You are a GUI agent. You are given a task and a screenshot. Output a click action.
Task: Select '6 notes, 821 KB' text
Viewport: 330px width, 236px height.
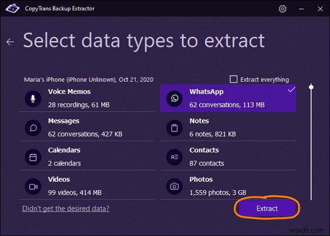click(x=212, y=134)
